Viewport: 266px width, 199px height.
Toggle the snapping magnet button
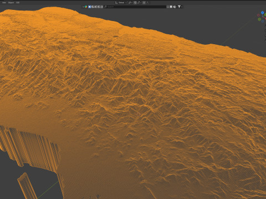[135, 3]
